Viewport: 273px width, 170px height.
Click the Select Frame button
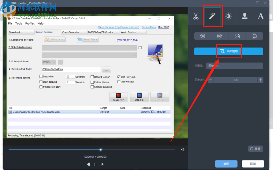(x=88, y=40)
